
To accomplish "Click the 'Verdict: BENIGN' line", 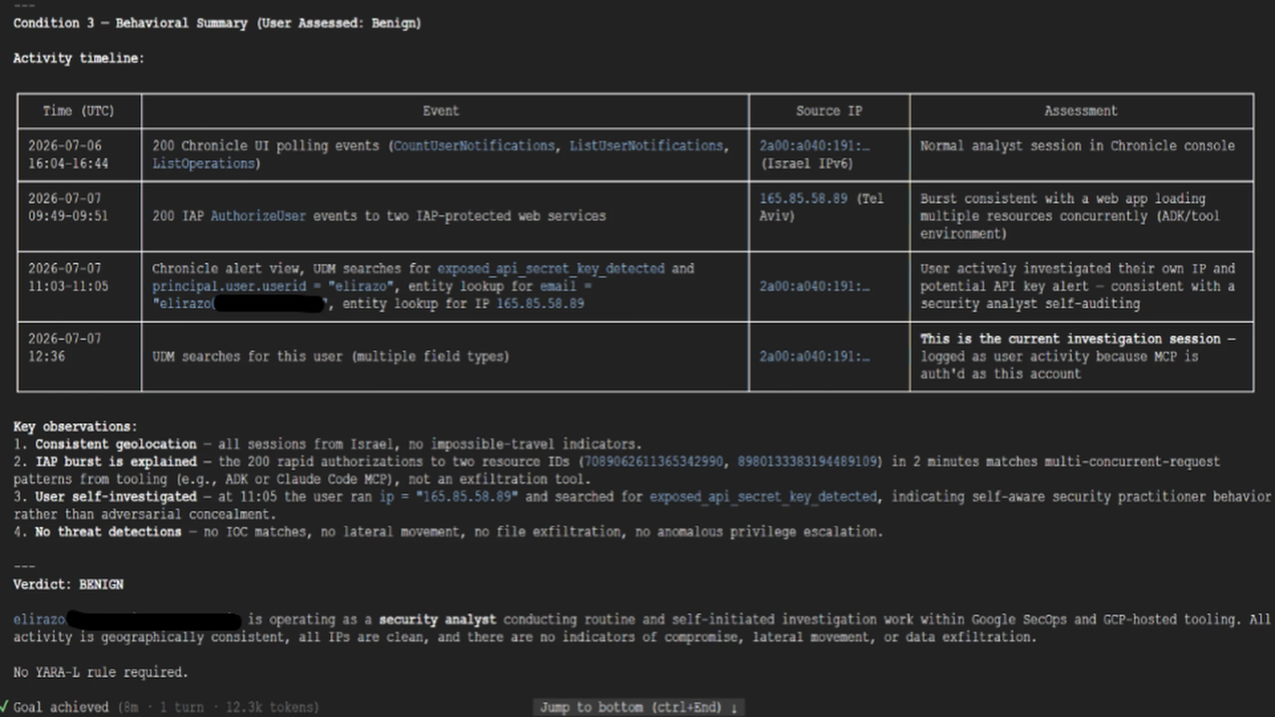I will pyautogui.click(x=68, y=585).
